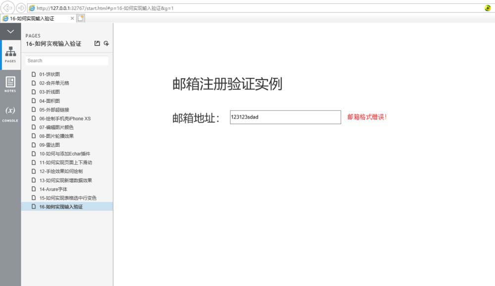Collapse the sidebar with the chevron toggle
The width and height of the screenshot is (495, 286).
[10, 31]
